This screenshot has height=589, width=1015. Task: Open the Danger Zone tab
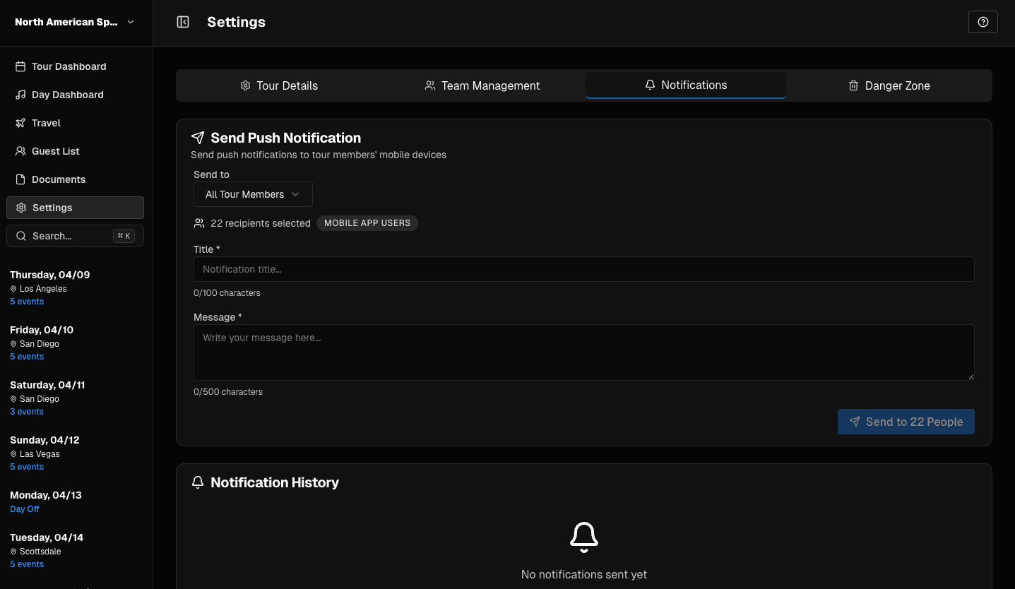(889, 85)
